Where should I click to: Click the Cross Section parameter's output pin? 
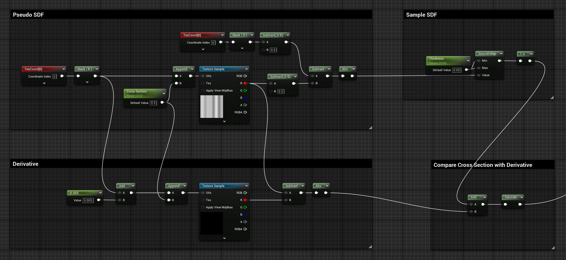tap(162, 103)
